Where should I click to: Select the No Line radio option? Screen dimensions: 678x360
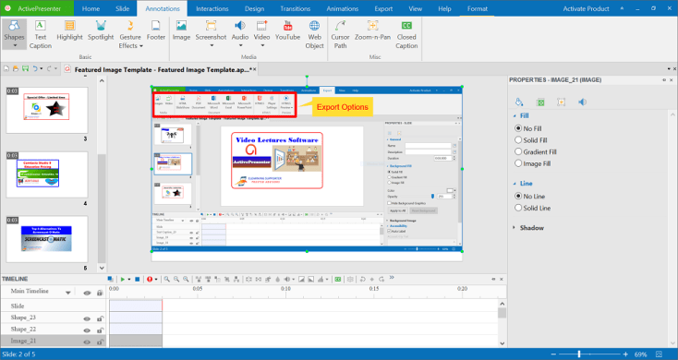click(x=518, y=197)
